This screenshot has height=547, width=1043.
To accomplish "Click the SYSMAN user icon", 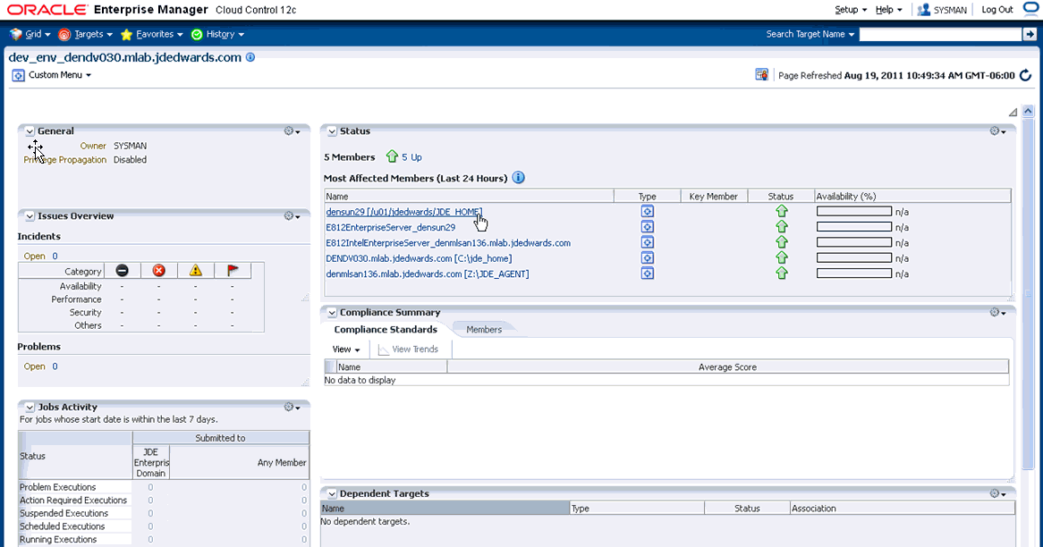I will point(923,9).
